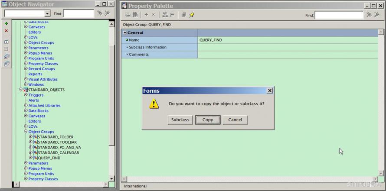Screen dimensions: 386x191
Task: Select the Reports tree node
Action: pyautogui.click(x=35, y=74)
